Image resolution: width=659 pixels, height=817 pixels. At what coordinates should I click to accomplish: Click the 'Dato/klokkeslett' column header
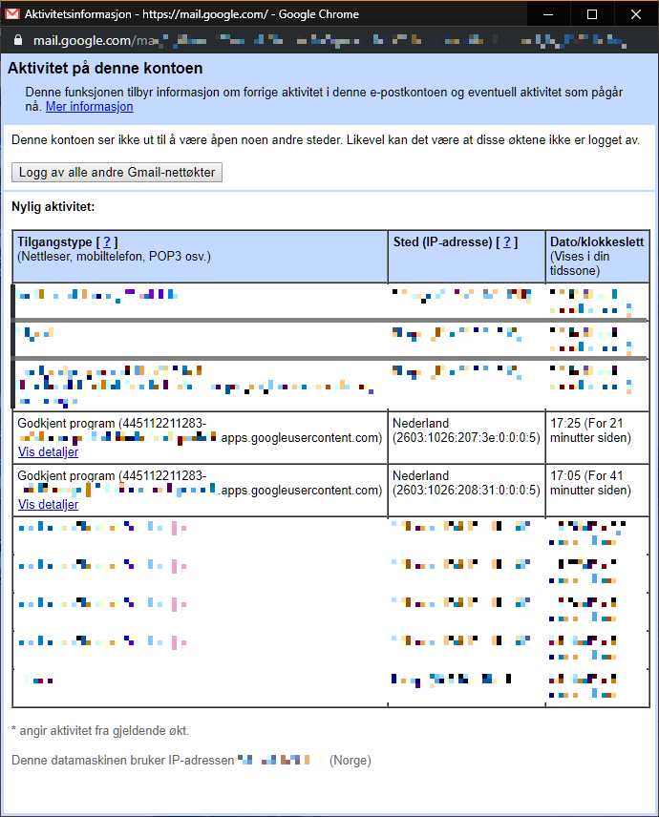point(598,242)
